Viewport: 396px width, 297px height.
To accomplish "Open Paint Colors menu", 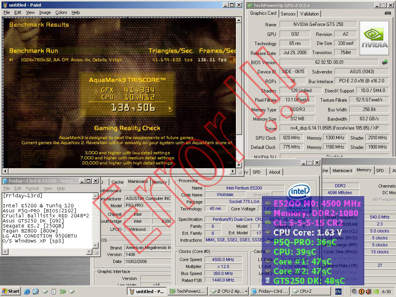I will pos(61,12).
